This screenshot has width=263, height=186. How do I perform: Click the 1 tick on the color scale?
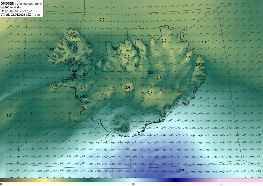[x=45, y=184]
